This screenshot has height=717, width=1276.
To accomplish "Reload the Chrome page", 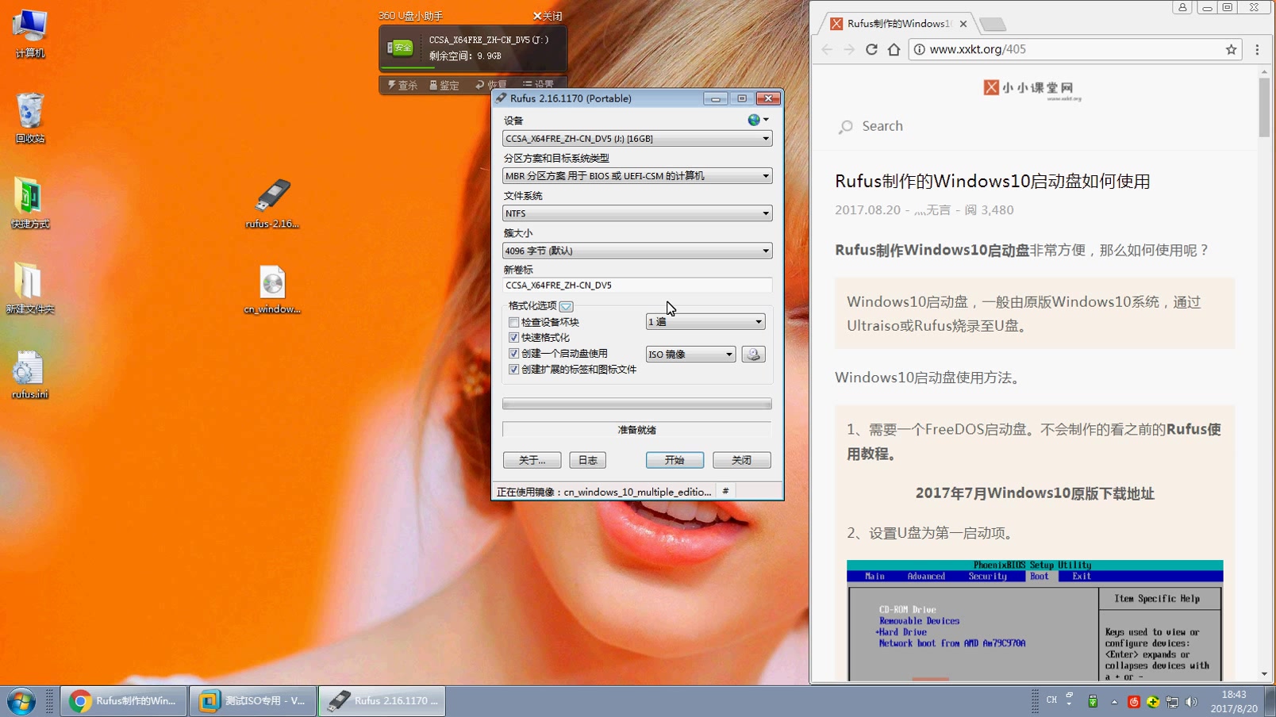I will (x=871, y=49).
